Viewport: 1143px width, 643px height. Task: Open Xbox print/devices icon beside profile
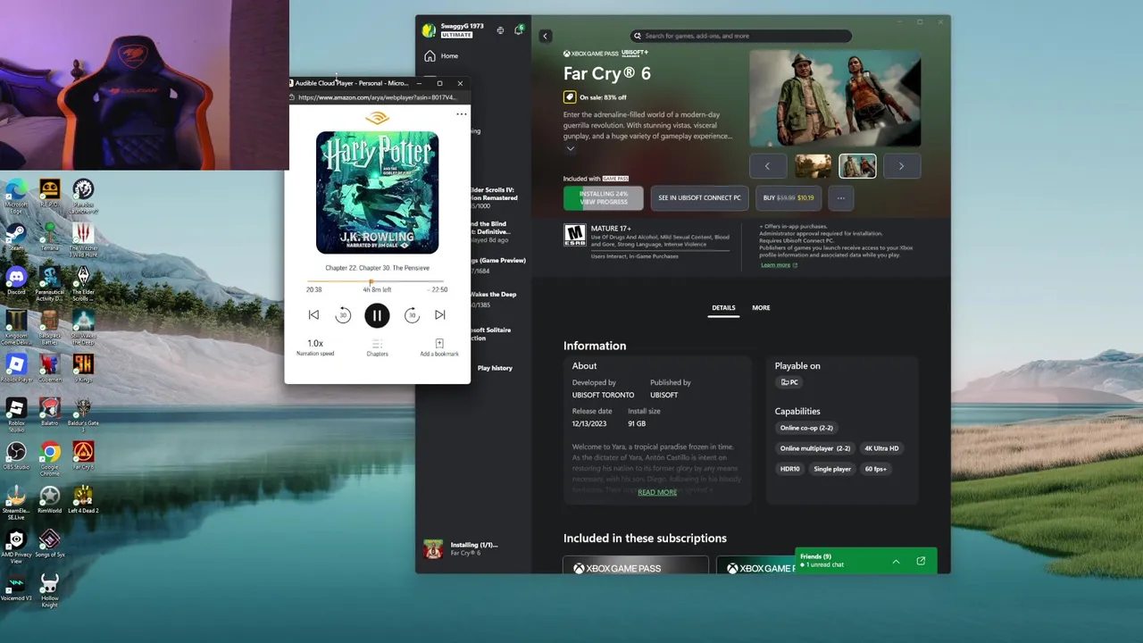[500, 30]
